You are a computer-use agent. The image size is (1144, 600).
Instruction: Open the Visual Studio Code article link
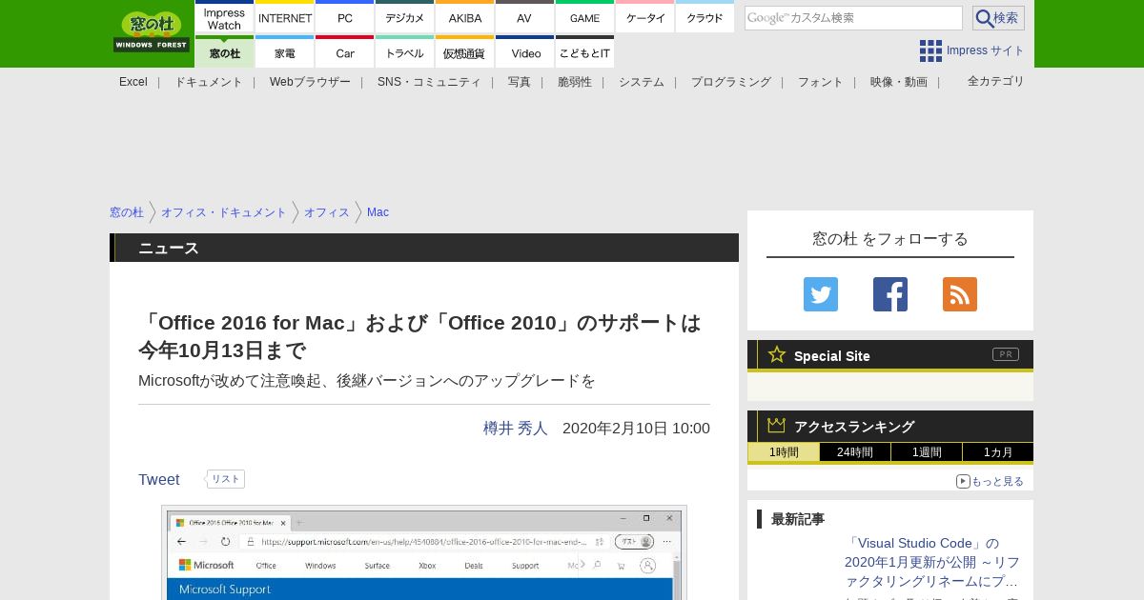[932, 562]
